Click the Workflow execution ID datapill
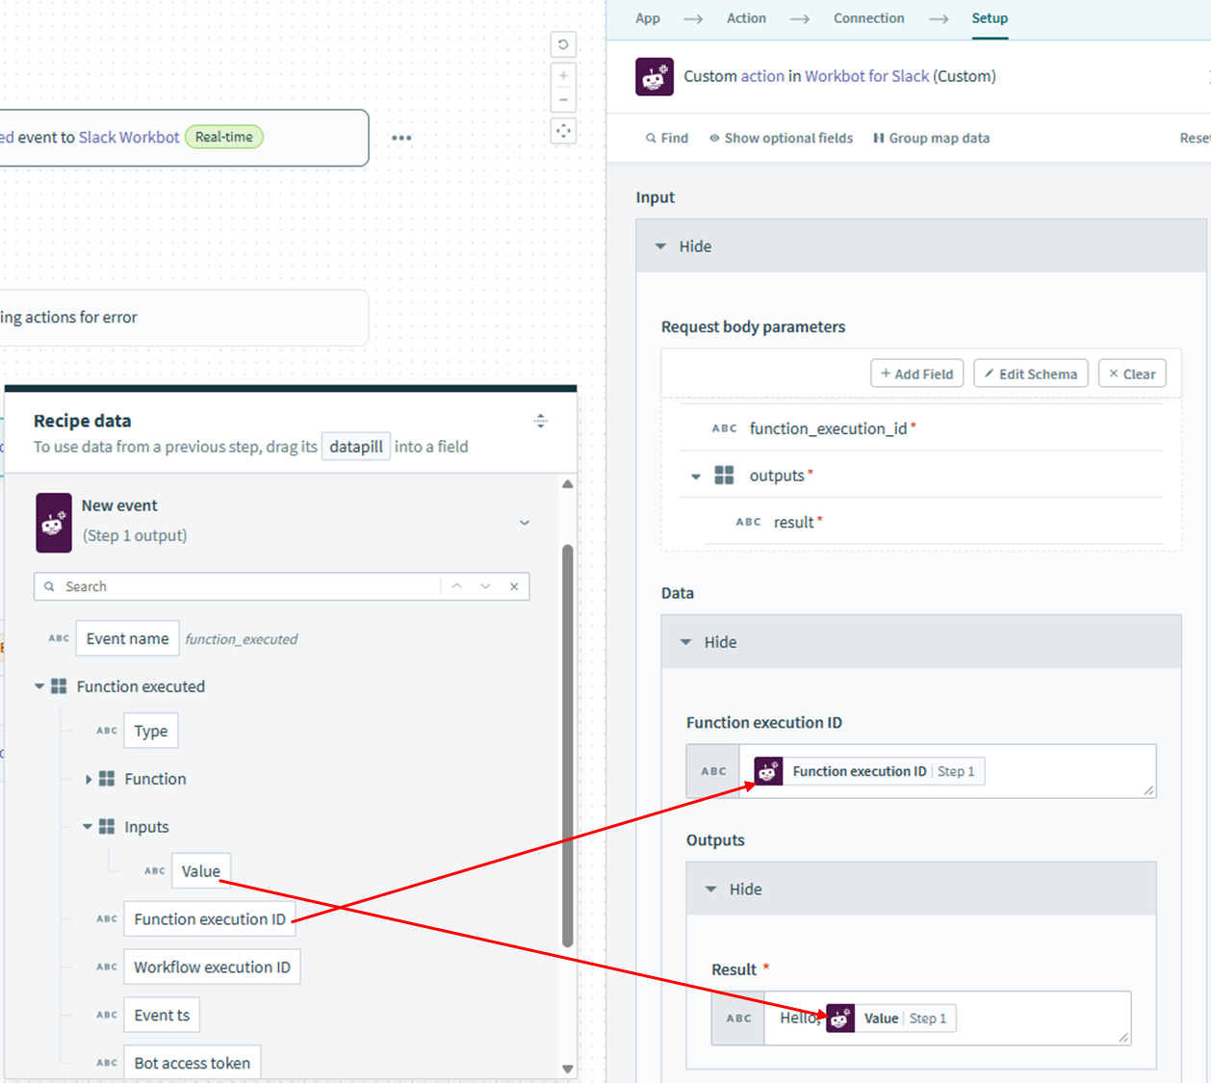Viewport: 1211px width, 1083px height. tap(212, 967)
